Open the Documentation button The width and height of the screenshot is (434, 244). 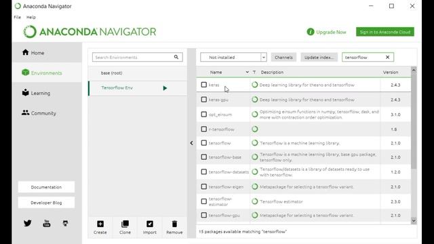[46, 187]
